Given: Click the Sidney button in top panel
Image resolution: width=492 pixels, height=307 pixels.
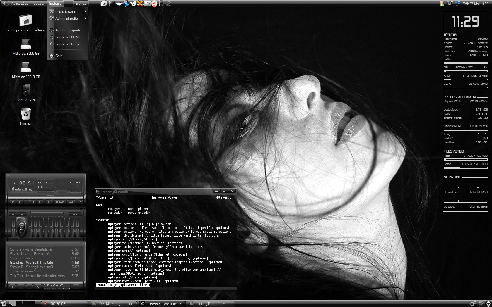Looking at the screenshot, I should [81, 4].
